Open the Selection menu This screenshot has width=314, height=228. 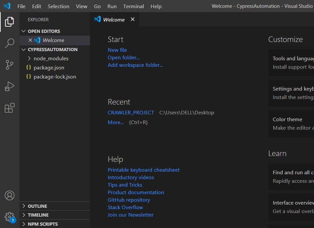[x=58, y=7]
